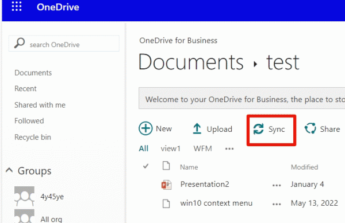Viewport: 345px width, 223px height.
Task: Click the Sync label text
Action: (x=277, y=130)
